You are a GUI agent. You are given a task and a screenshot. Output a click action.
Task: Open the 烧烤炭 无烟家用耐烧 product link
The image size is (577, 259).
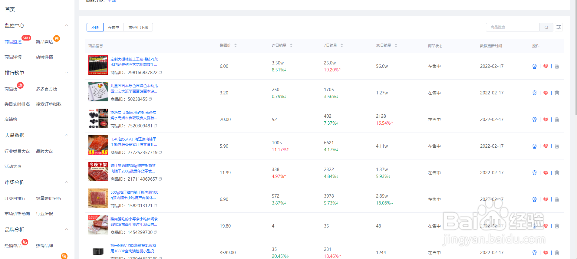[x=134, y=115]
